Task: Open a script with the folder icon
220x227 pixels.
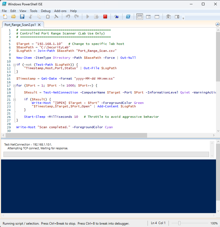Action: (13, 17)
